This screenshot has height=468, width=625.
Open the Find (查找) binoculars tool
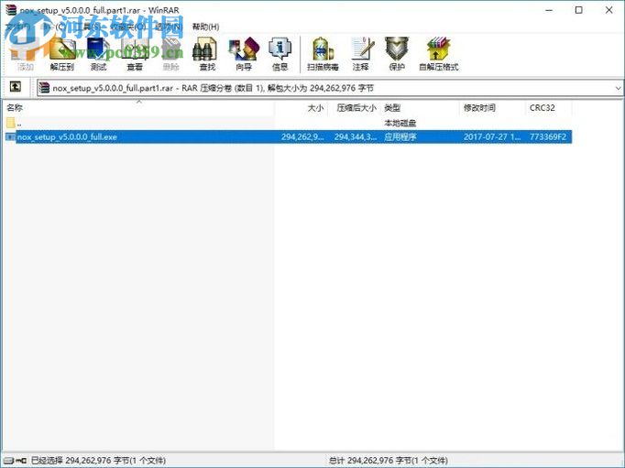[x=207, y=54]
